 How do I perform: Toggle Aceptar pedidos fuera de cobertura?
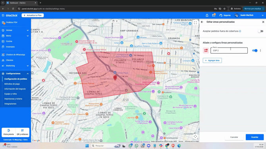click(260, 31)
